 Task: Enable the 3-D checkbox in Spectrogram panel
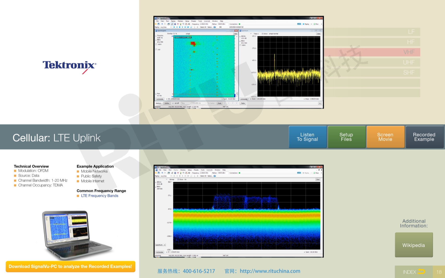(x=156, y=50)
